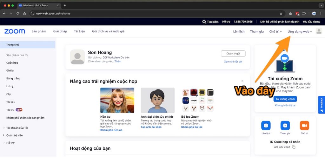Click the camera extension icon in toolbar
This screenshot has height=167, width=325.
point(290,14)
